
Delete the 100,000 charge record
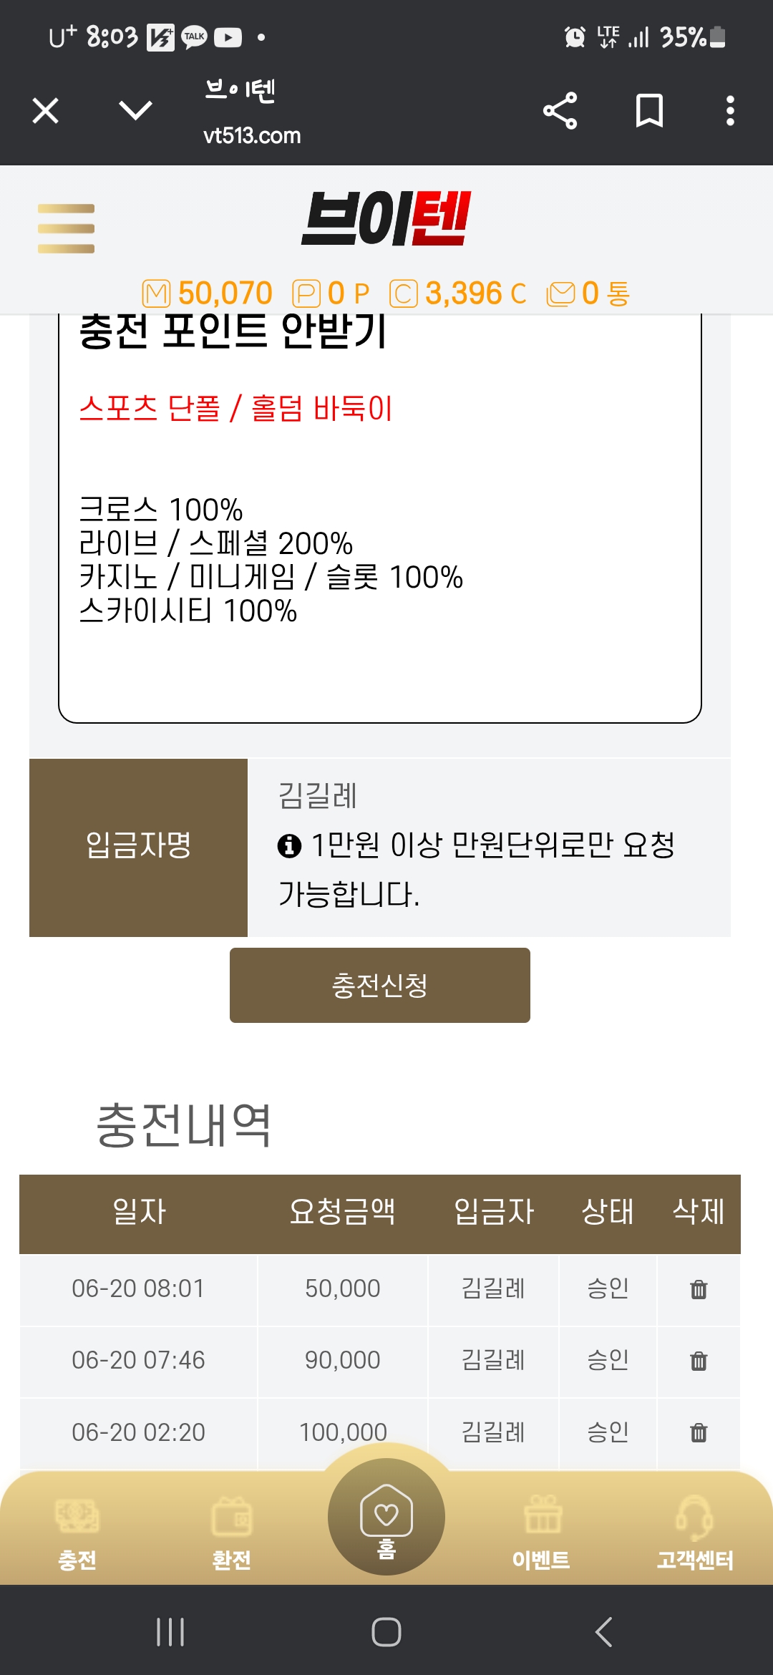(x=699, y=1432)
